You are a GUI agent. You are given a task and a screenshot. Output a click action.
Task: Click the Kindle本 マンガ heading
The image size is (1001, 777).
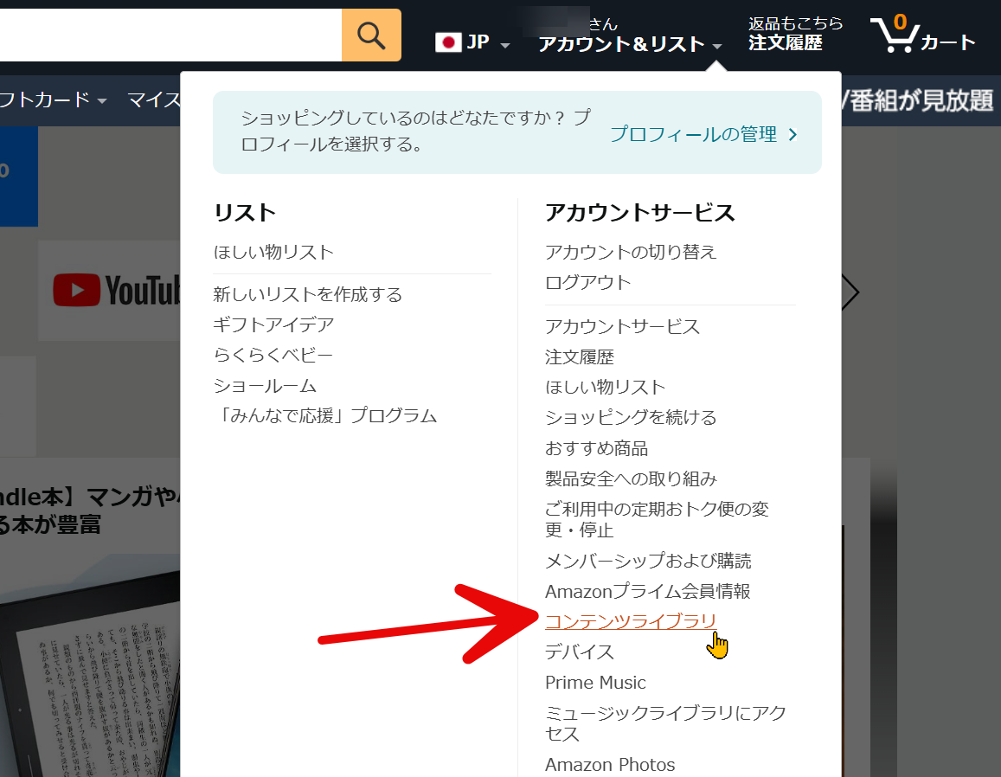(90, 511)
